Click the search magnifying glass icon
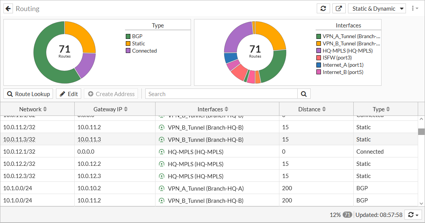425x223 pixels. pyautogui.click(x=304, y=93)
